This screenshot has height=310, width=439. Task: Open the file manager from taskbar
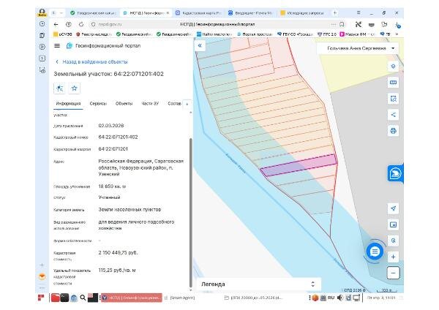tap(55, 298)
